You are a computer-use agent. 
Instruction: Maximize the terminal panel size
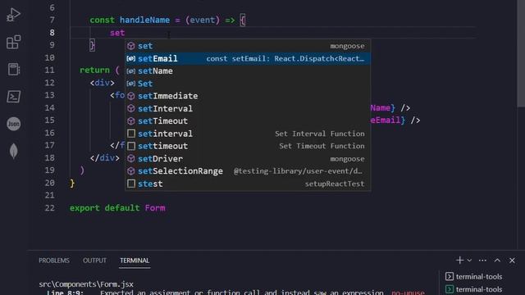[x=498, y=261]
